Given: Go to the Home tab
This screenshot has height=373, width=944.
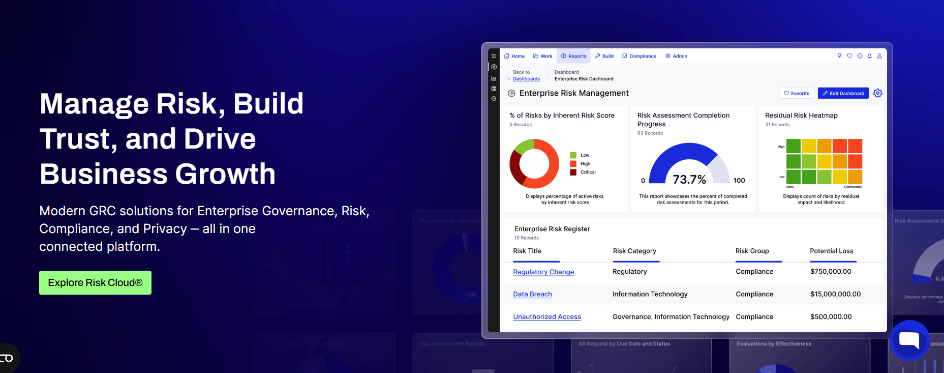Looking at the screenshot, I should pyautogui.click(x=514, y=56).
